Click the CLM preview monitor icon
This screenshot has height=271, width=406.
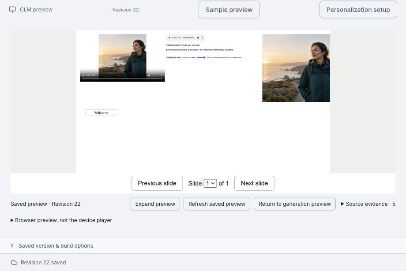pos(12,10)
